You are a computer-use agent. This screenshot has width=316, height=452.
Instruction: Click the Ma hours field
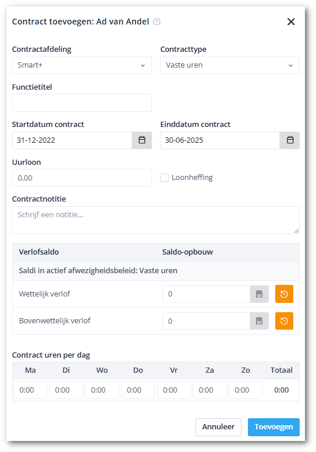(30, 390)
